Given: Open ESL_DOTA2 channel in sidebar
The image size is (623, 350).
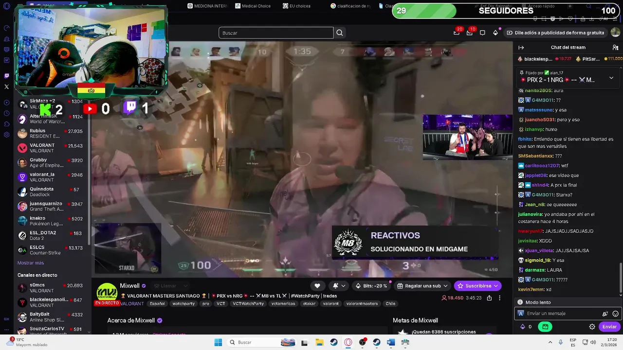Looking at the screenshot, I should tap(51, 235).
